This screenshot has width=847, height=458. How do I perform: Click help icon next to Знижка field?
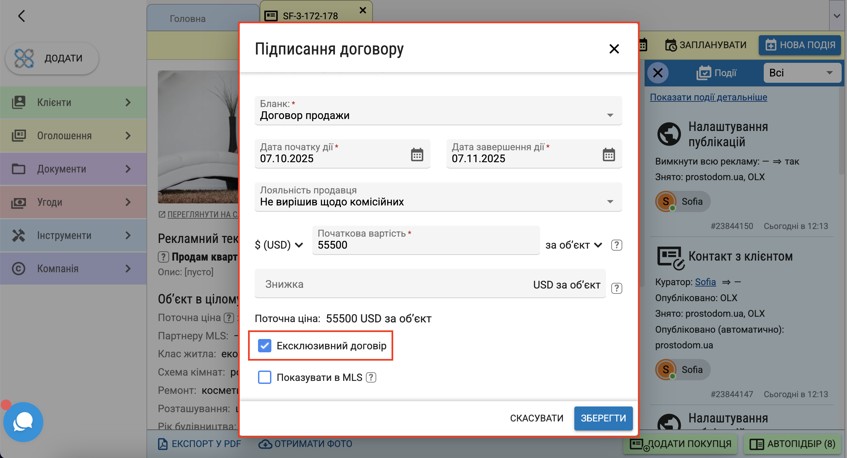(617, 288)
